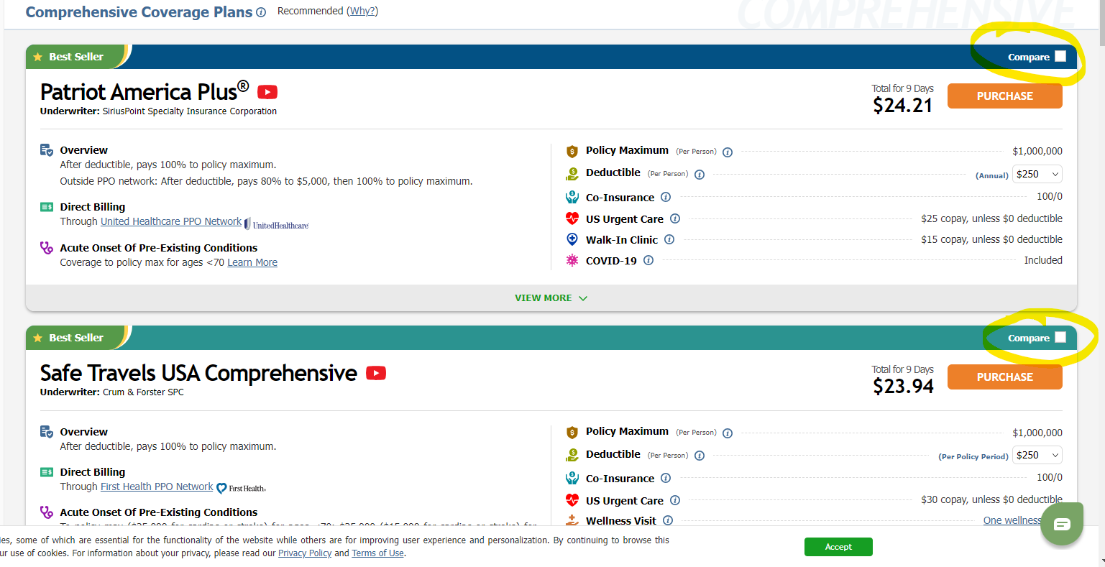This screenshot has height=567, width=1105.
Task: Click the Patriot America Plus plan title
Action: coord(145,92)
